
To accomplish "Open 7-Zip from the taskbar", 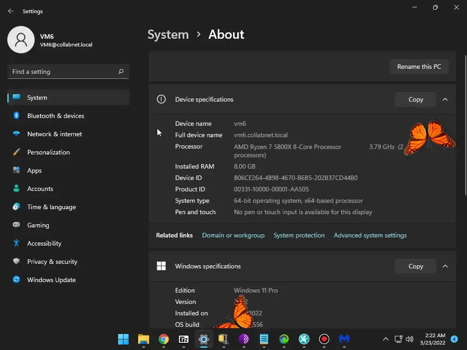I will pos(183,339).
